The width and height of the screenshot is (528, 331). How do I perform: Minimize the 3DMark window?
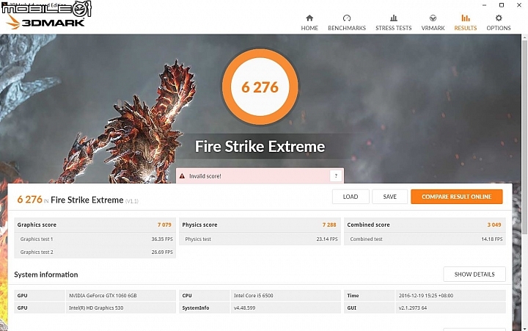point(484,5)
